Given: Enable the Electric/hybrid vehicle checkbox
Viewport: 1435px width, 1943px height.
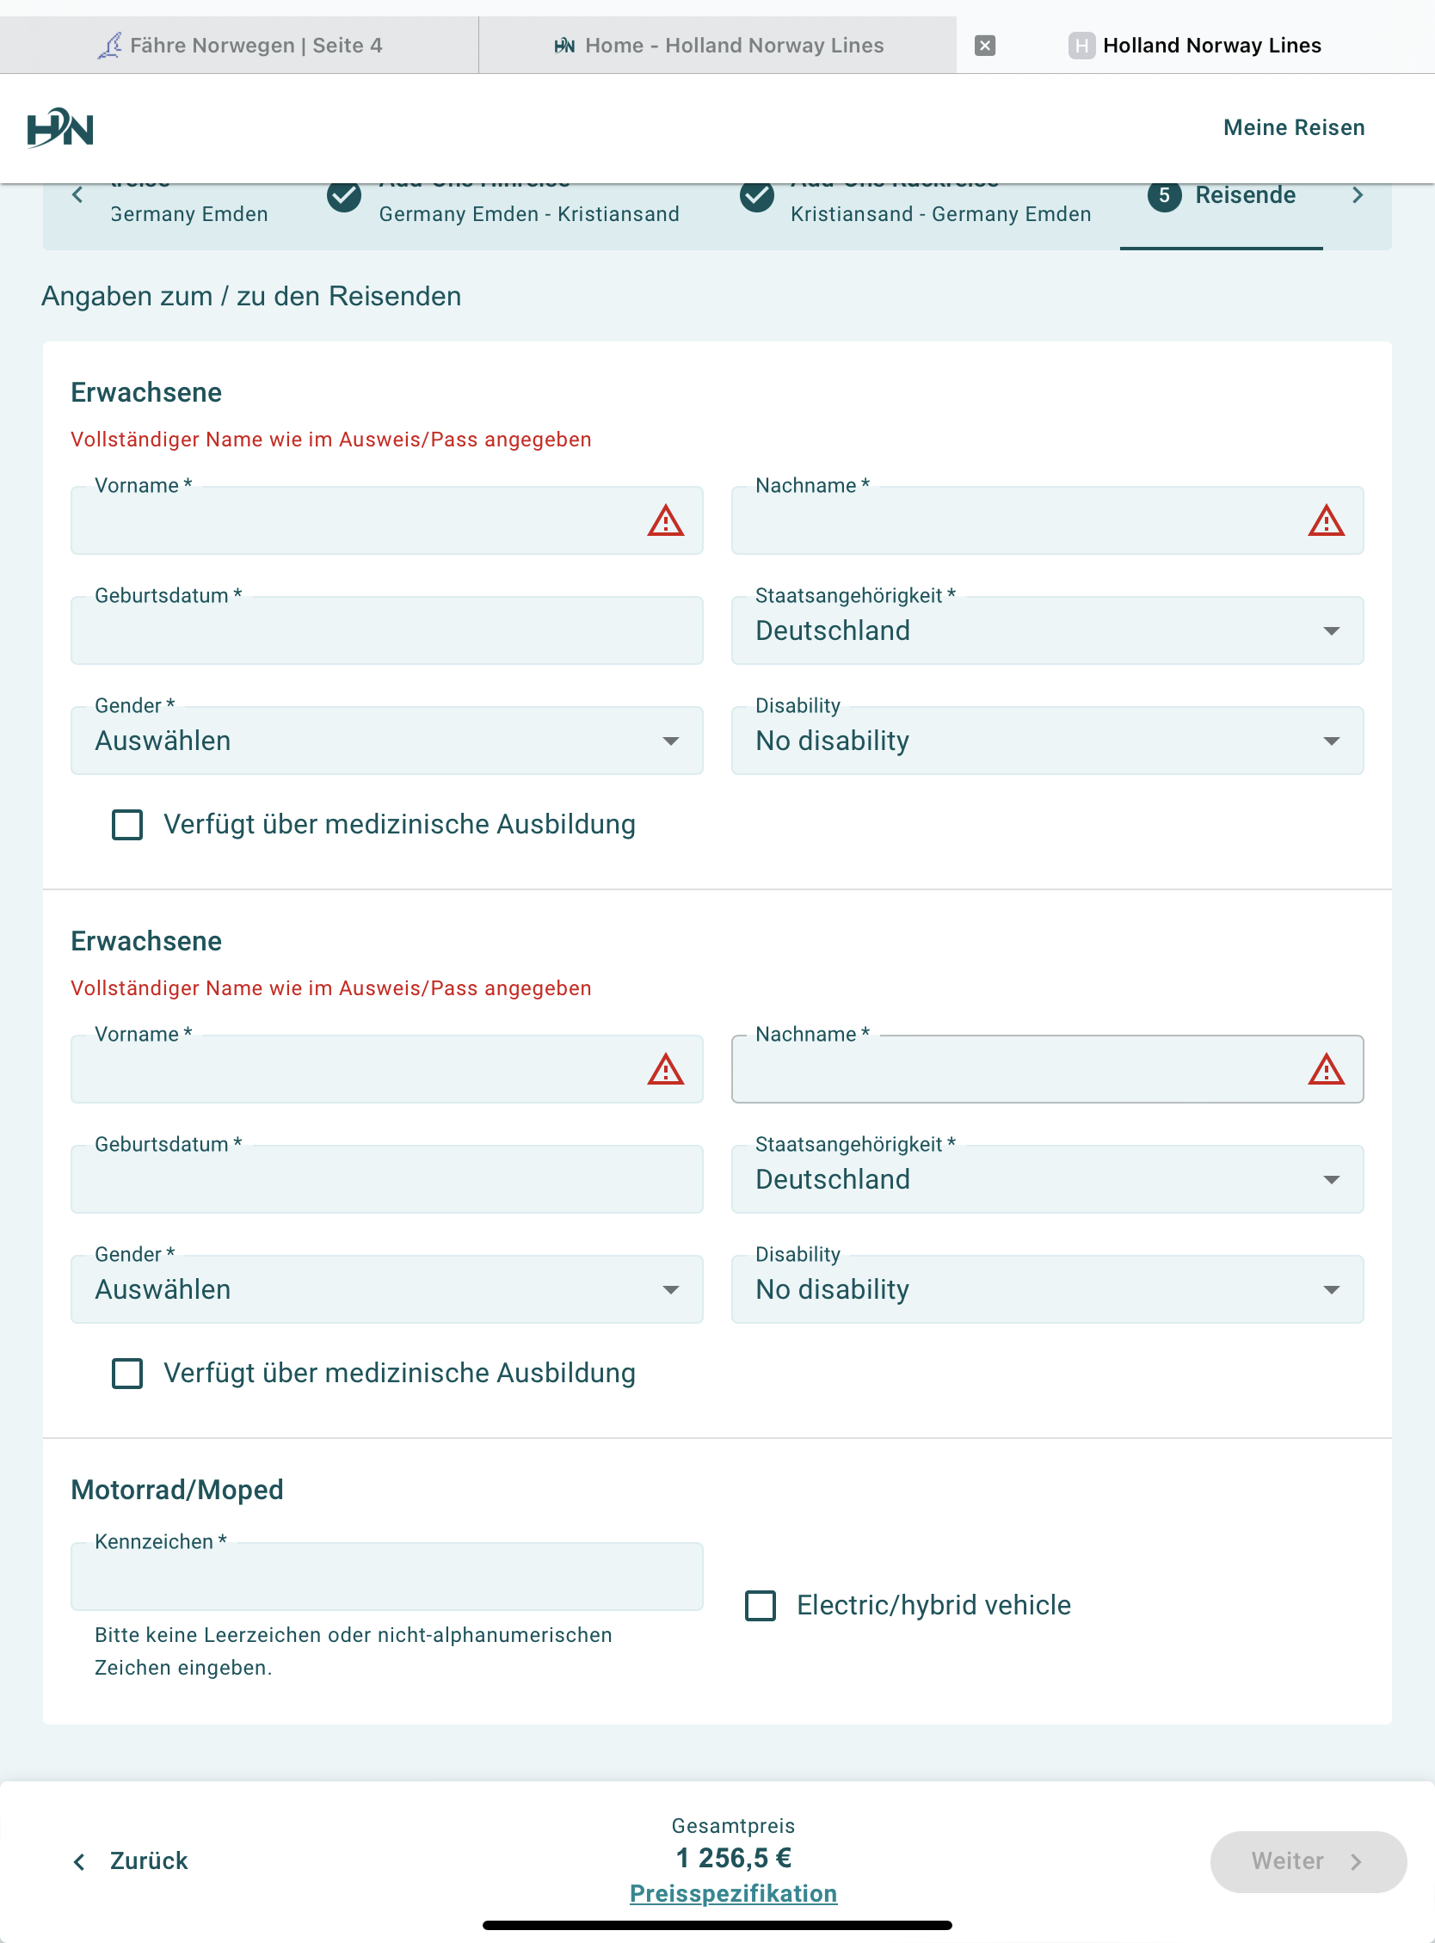Looking at the screenshot, I should pyautogui.click(x=760, y=1606).
